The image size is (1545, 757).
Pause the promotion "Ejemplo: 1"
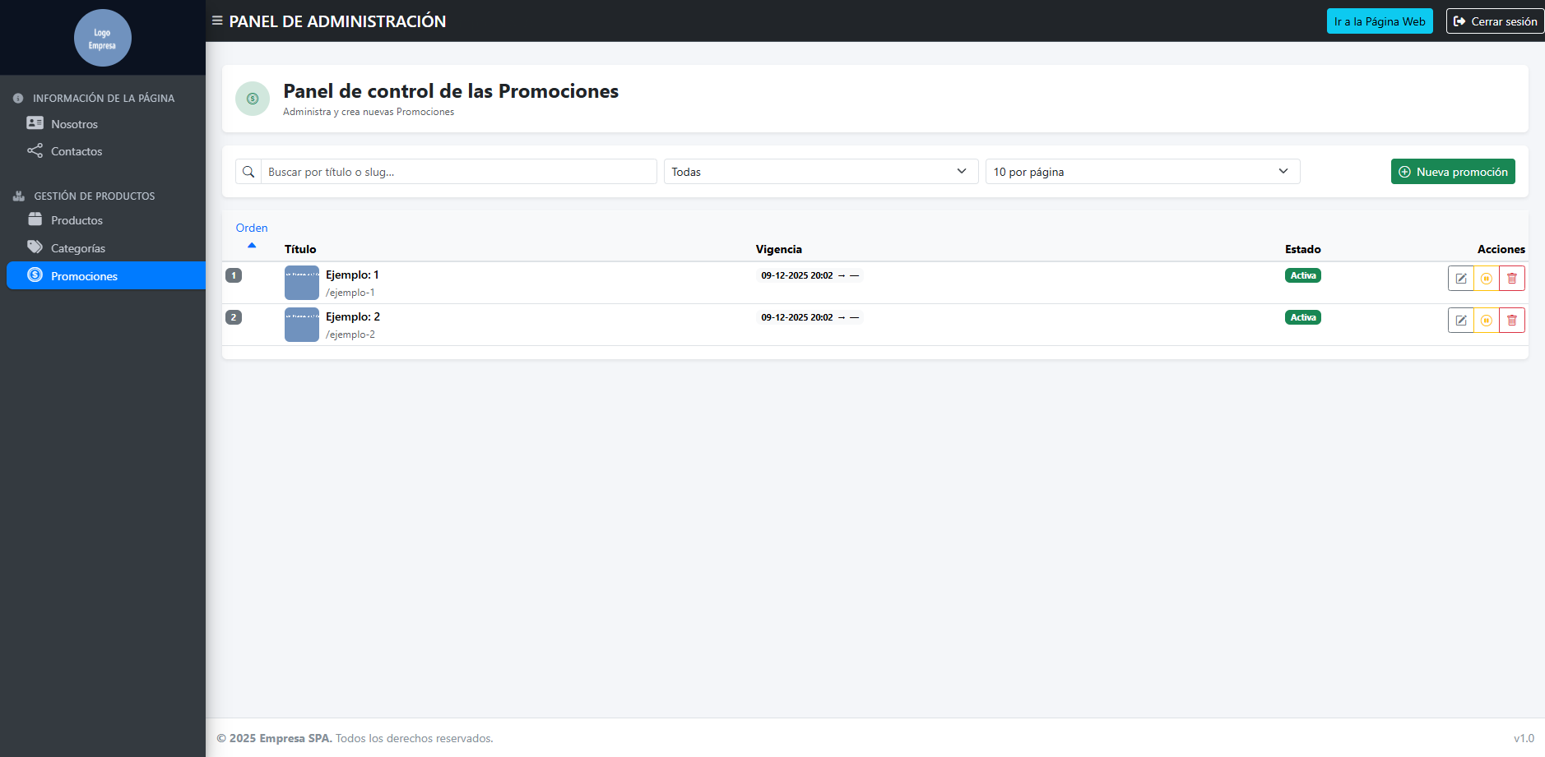[1487, 278]
